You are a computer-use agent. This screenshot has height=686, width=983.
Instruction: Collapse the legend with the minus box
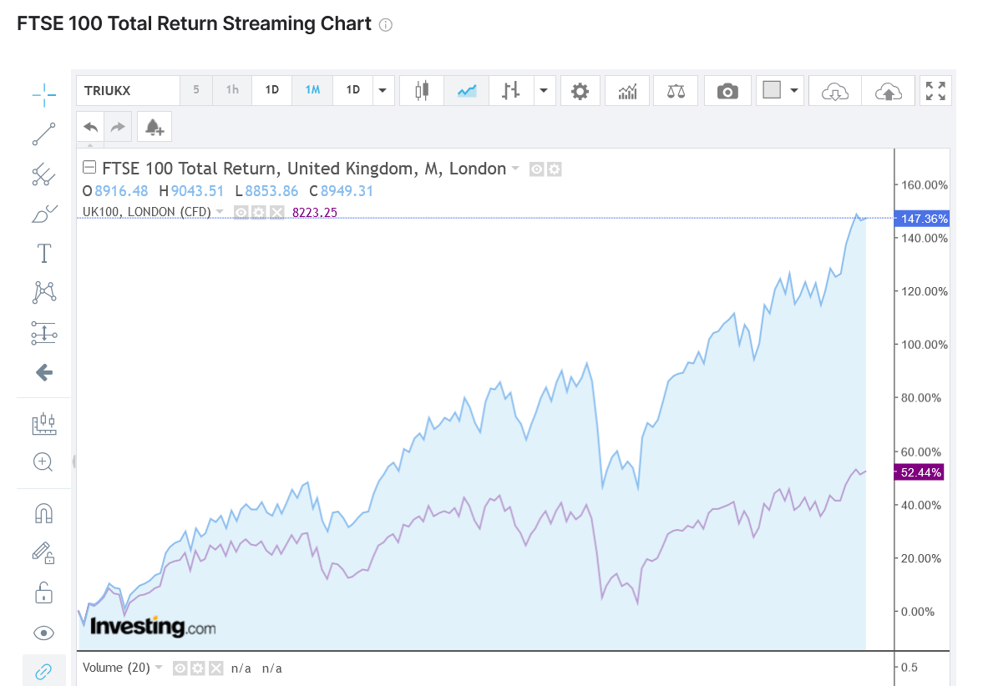(x=89, y=167)
